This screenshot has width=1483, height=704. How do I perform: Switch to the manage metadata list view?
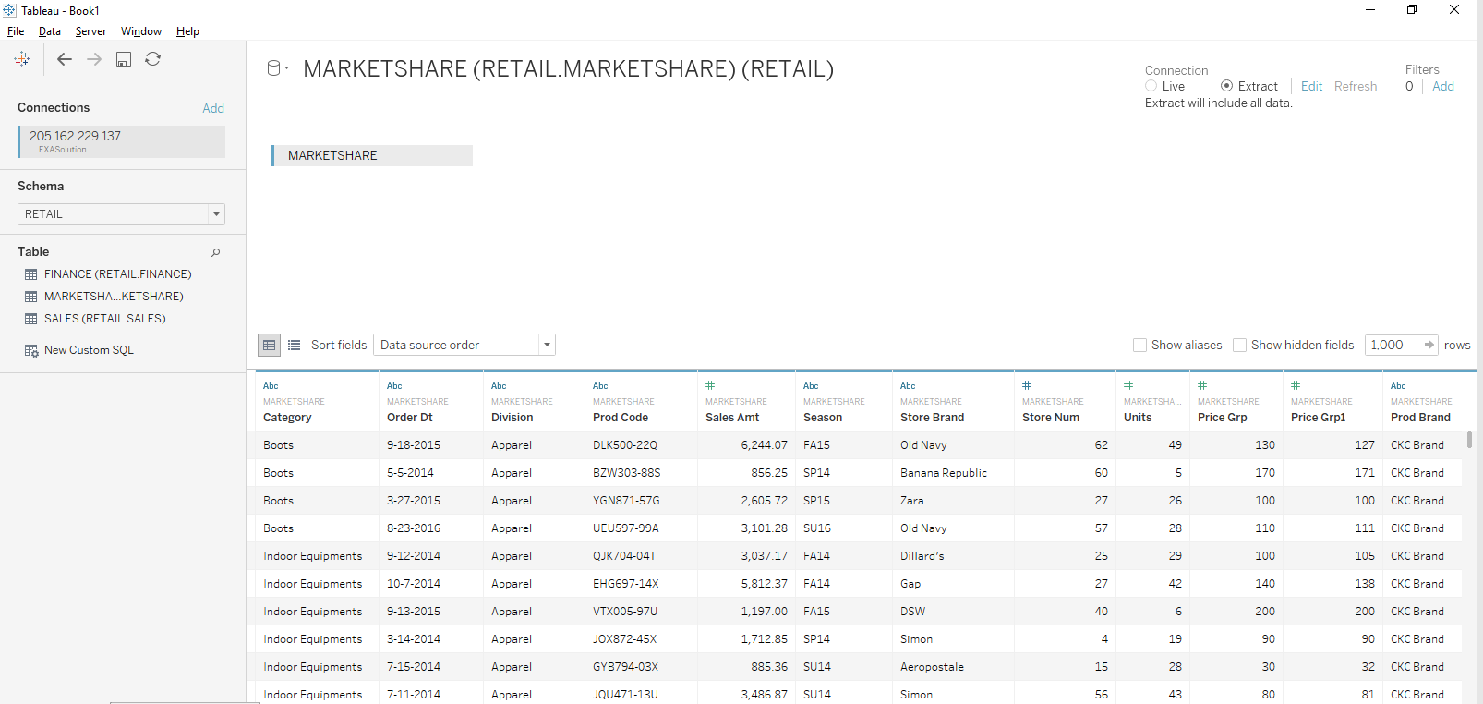(295, 345)
